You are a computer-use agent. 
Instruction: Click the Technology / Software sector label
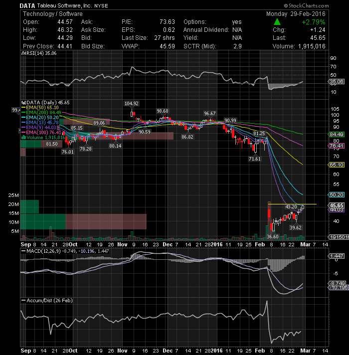tap(53, 14)
